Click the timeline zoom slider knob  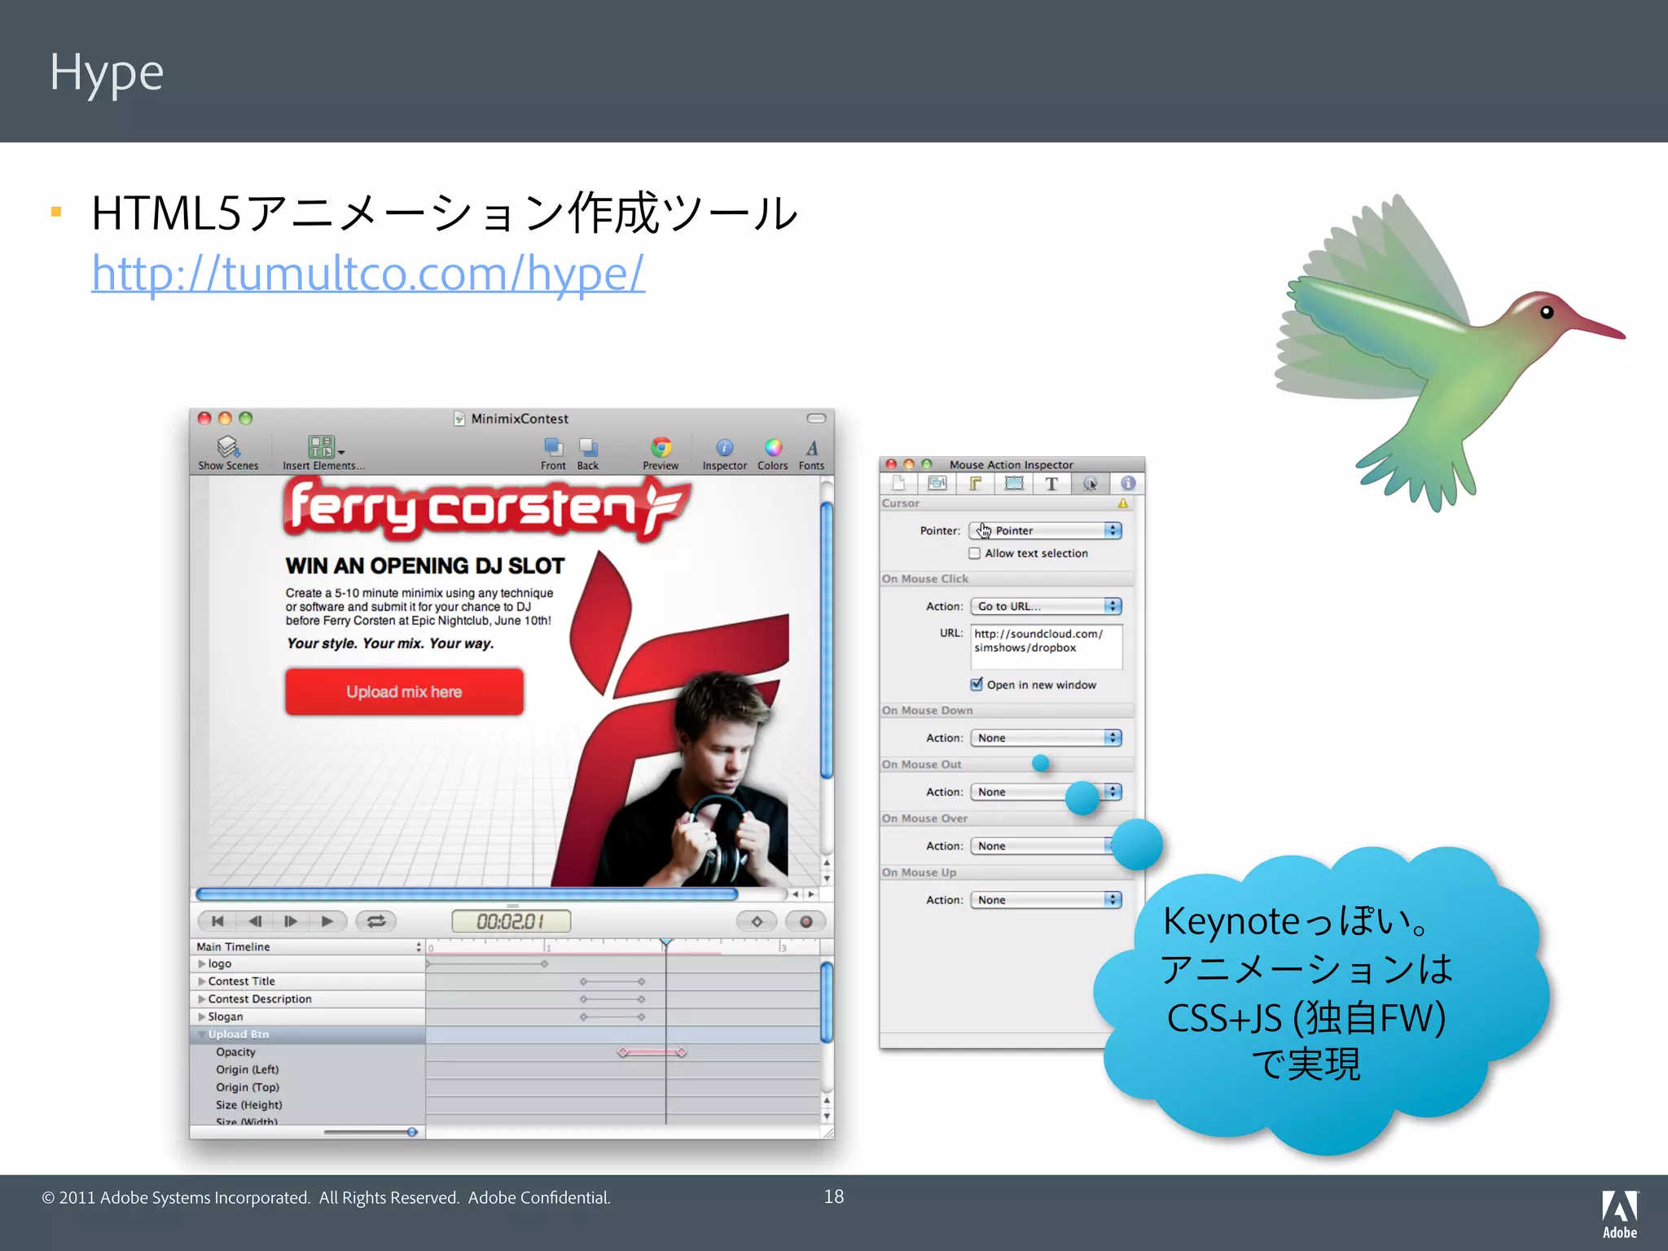[412, 1132]
